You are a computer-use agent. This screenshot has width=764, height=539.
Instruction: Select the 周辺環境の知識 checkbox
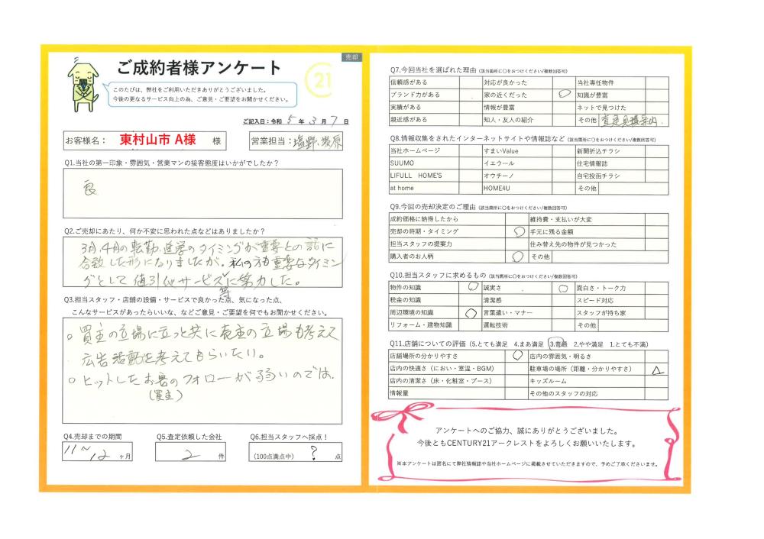pyautogui.click(x=471, y=313)
